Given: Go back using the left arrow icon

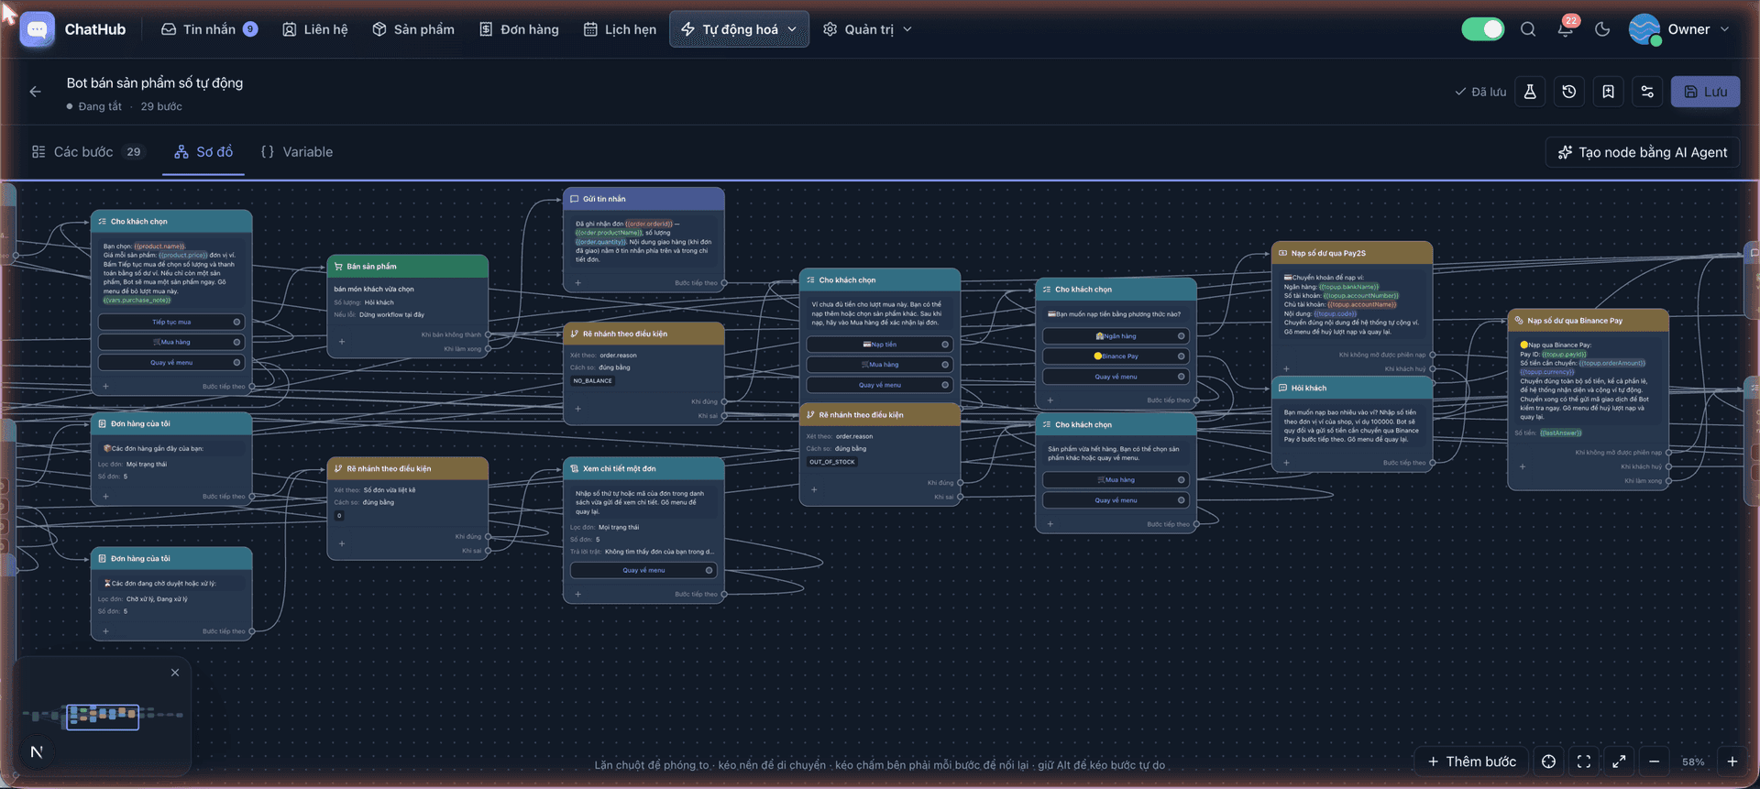Looking at the screenshot, I should click(35, 92).
